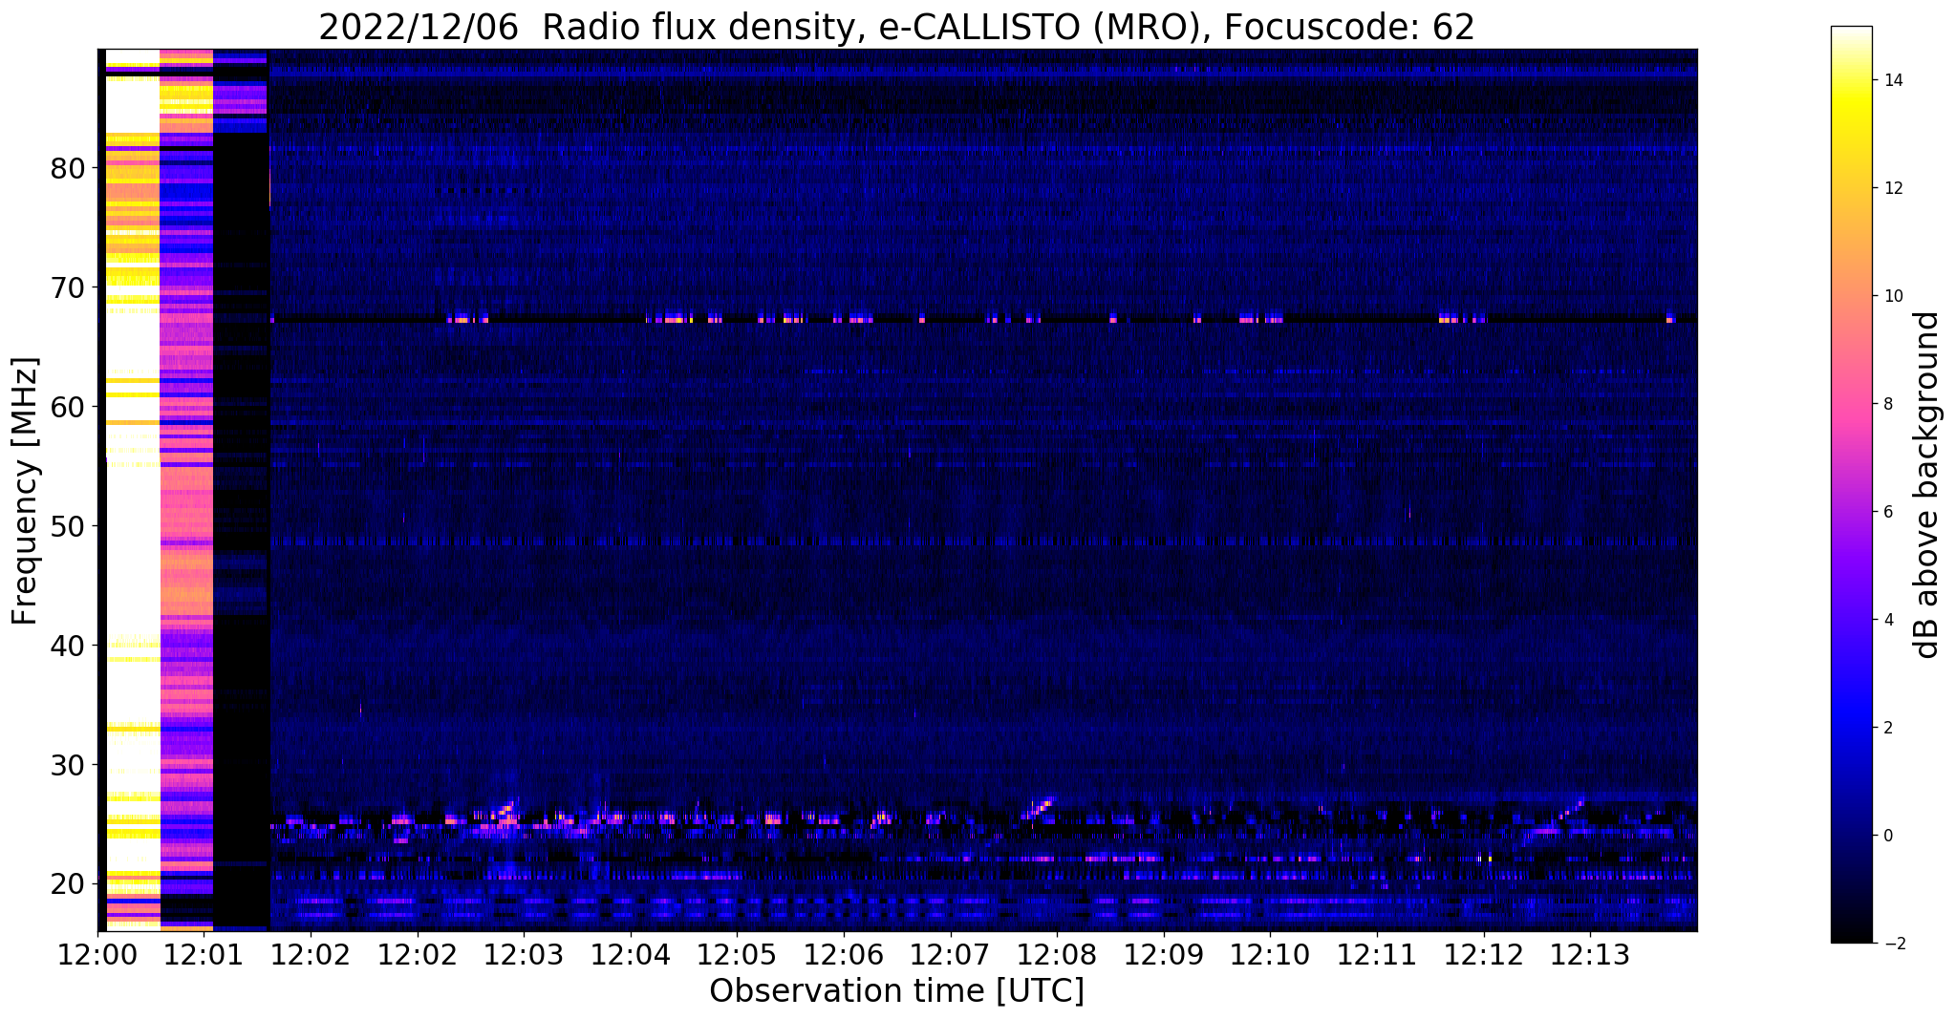The height and width of the screenshot is (1019, 1956).
Task: Click the colorbar tick value 12
Action: pos(1892,188)
